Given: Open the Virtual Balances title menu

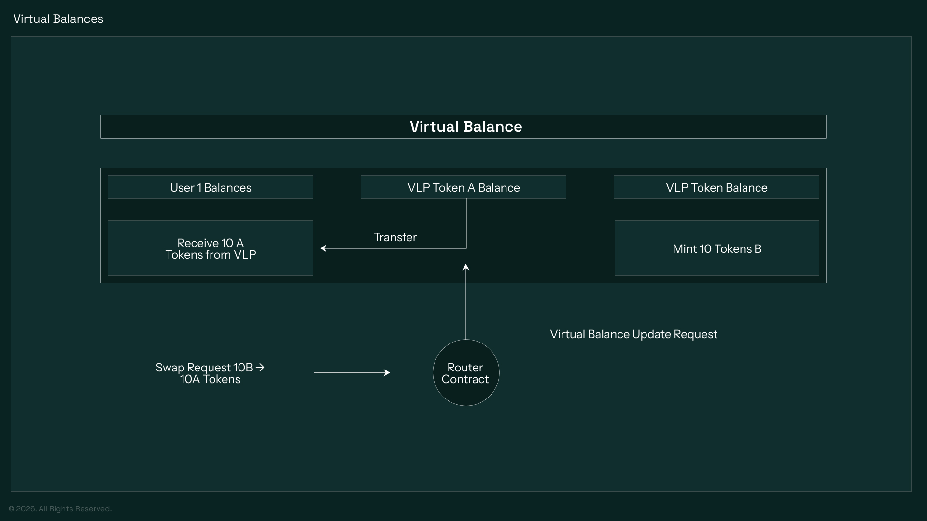Looking at the screenshot, I should pyautogui.click(x=58, y=19).
